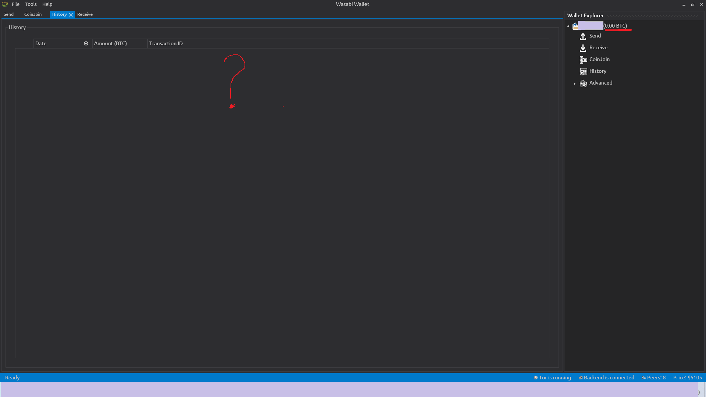Click the Advanced icon in Wallet Explorer
Viewport: 706px width, 397px height.
tap(583, 83)
